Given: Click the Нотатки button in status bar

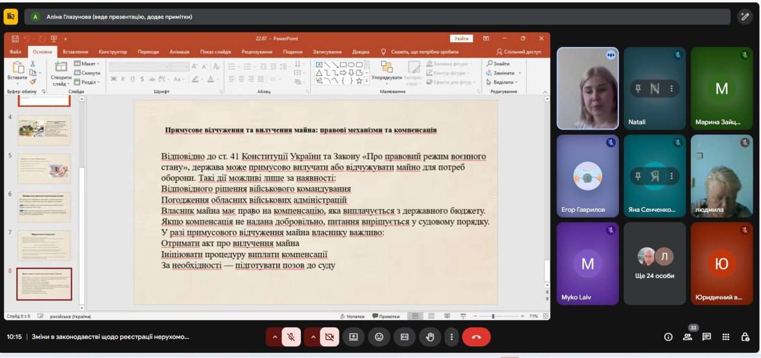Looking at the screenshot, I should 352,316.
